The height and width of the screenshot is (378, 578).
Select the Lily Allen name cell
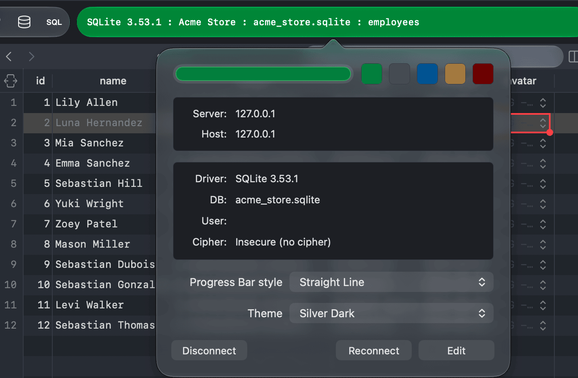pos(105,103)
